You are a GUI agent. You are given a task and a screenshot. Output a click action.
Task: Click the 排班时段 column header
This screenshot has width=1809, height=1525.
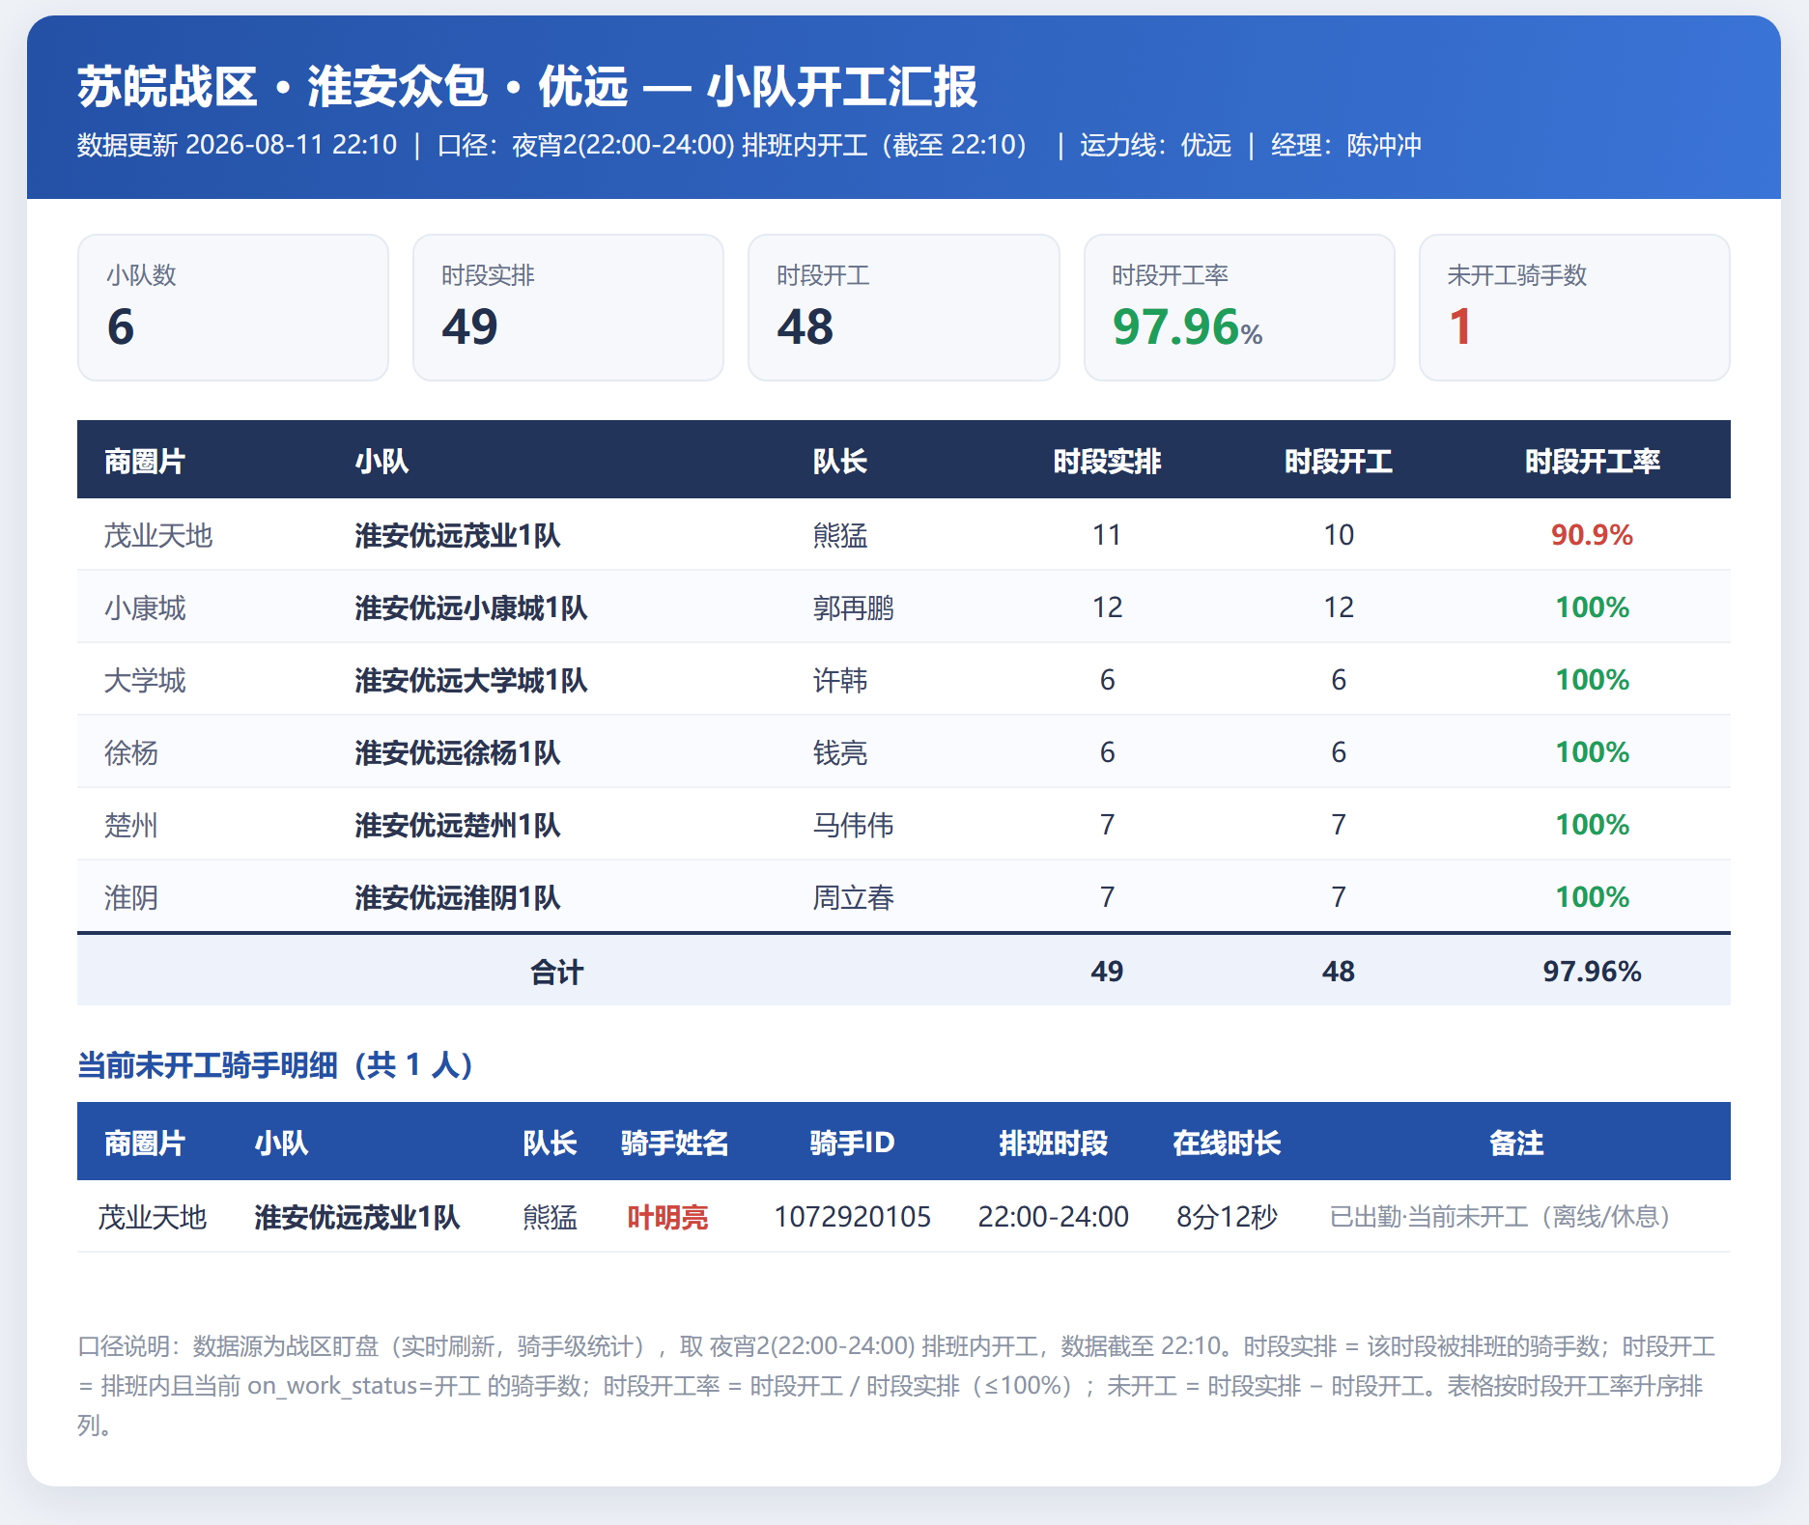point(1053,1143)
